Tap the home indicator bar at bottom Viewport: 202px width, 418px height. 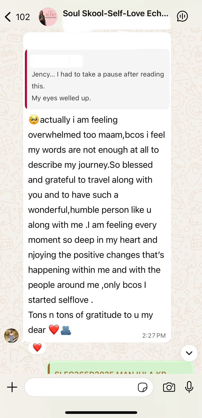click(x=101, y=413)
